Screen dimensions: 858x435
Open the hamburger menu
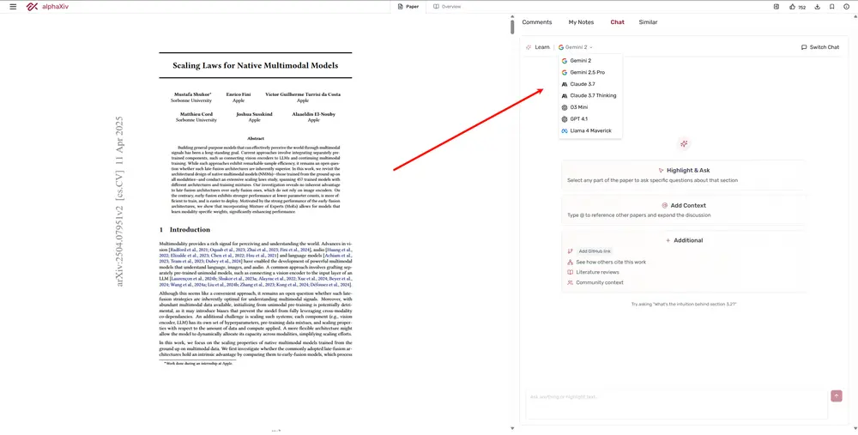pos(13,6)
